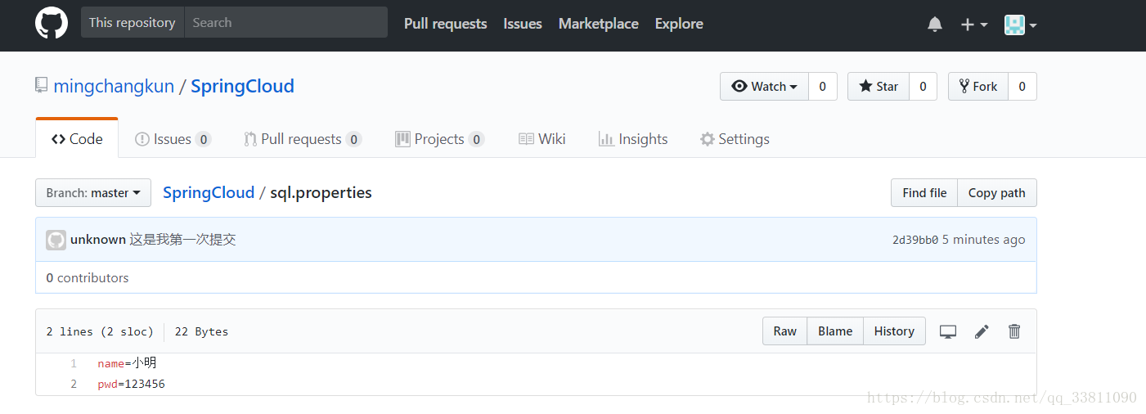Click the unknown committer avatar
This screenshot has height=414, width=1146.
56,240
